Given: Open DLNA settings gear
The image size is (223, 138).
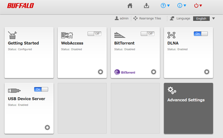Looking at the screenshot, I should click(207, 72).
